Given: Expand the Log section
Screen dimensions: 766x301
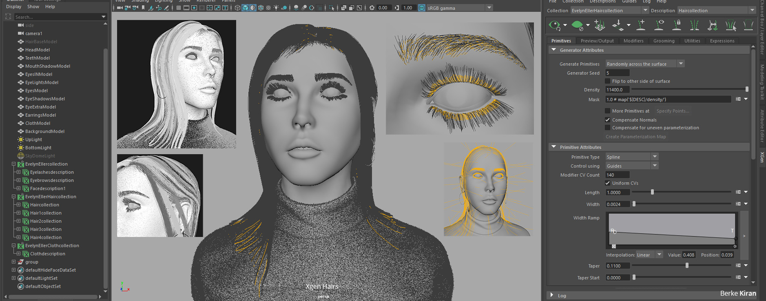Looking at the screenshot, I should tap(551, 295).
